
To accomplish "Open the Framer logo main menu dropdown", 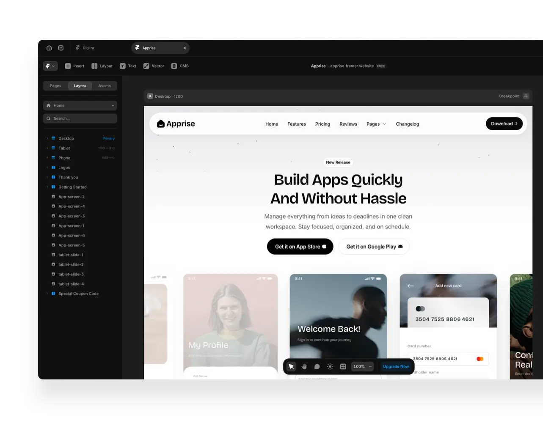I will (50, 66).
